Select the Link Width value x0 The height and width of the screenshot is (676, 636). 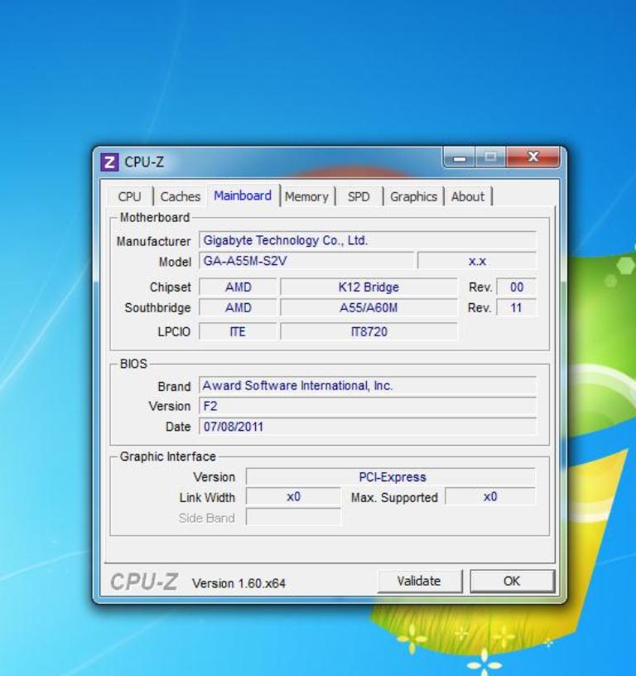[x=293, y=497]
